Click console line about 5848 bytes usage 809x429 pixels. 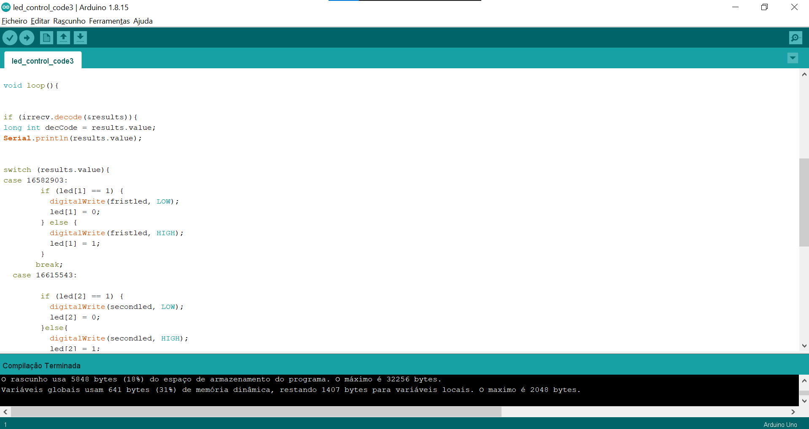(x=221, y=379)
